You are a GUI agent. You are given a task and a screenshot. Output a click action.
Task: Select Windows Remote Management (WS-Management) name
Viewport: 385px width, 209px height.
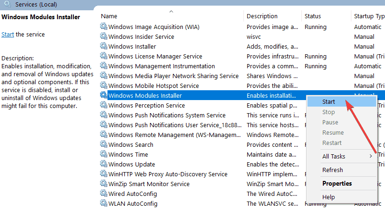coord(174,135)
